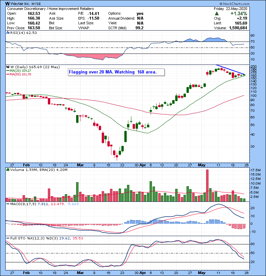The height and width of the screenshot is (276, 266).
Task: Click the Open value 162.53
Action: [34, 14]
